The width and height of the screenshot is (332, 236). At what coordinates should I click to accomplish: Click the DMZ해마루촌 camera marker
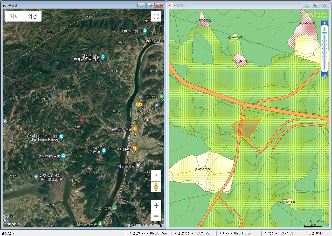pos(63,156)
